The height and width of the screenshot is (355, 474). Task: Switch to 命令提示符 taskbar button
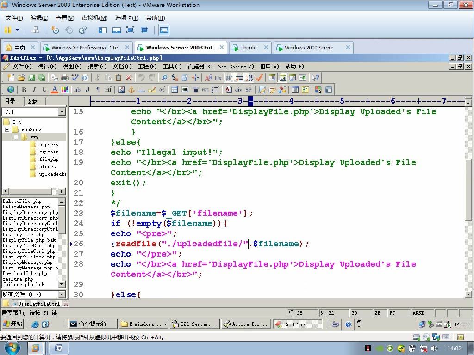(92, 324)
